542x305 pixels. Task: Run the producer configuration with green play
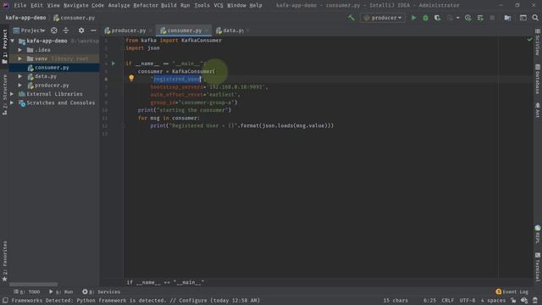click(413, 18)
